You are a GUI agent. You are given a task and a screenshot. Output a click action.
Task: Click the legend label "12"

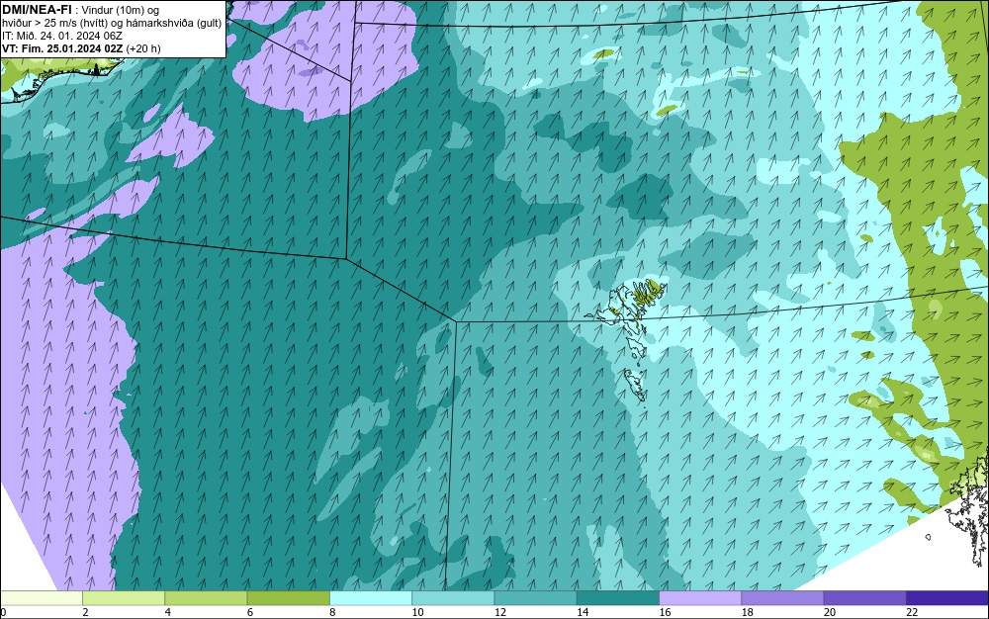coord(500,612)
